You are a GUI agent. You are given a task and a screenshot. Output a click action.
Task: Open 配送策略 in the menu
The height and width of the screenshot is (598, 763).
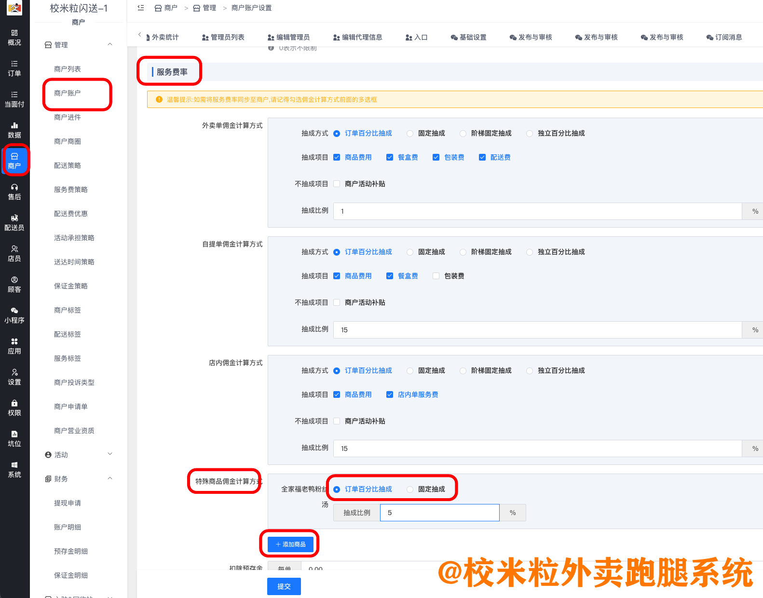[68, 165]
